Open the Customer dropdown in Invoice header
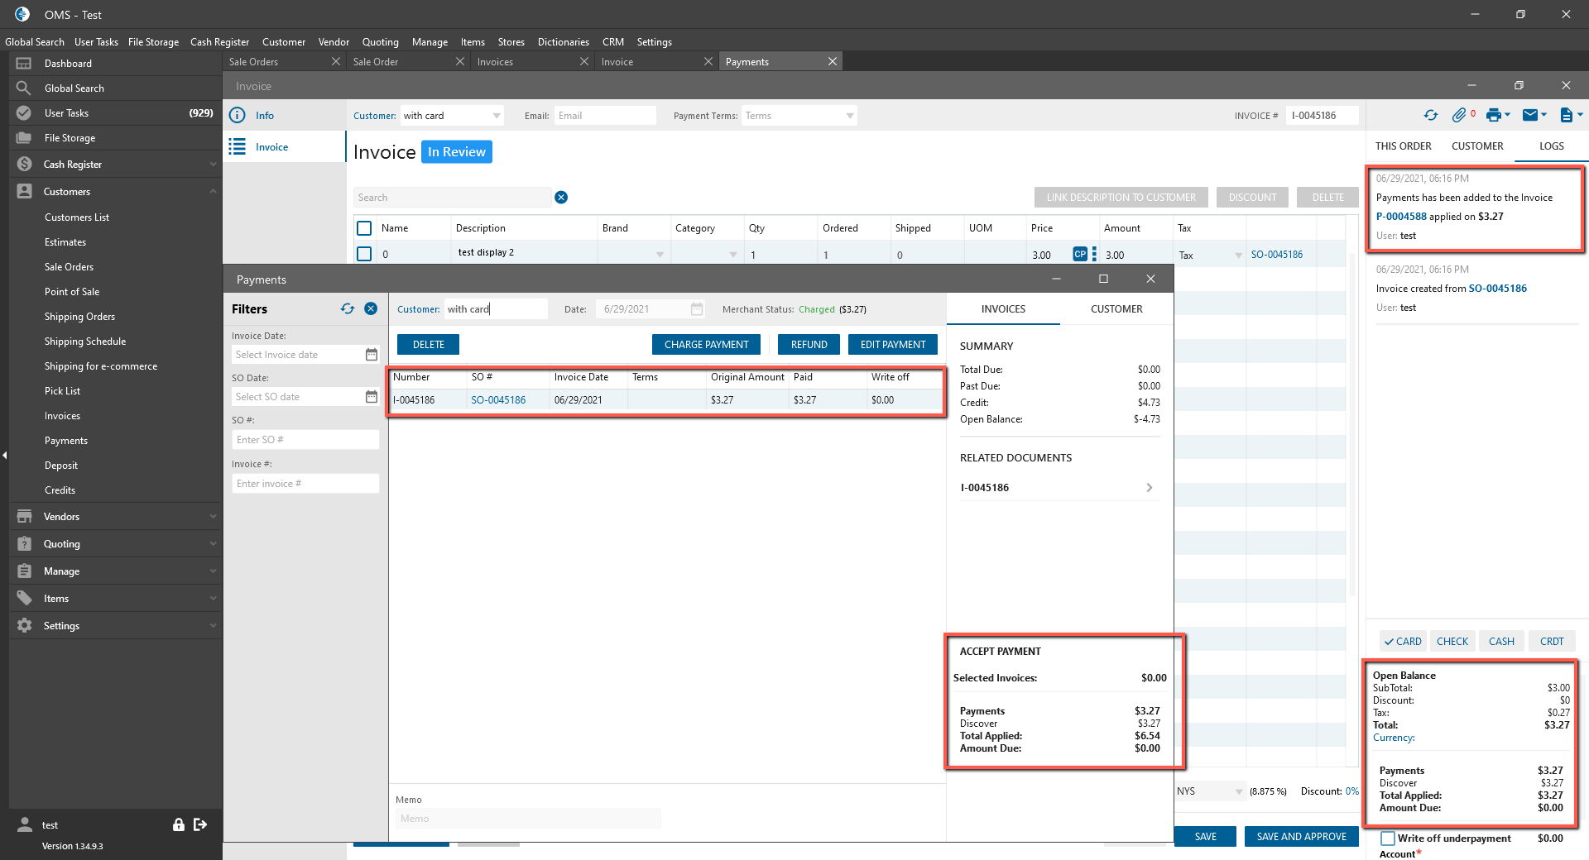Screen dimensions: 1589x860 pos(497,116)
